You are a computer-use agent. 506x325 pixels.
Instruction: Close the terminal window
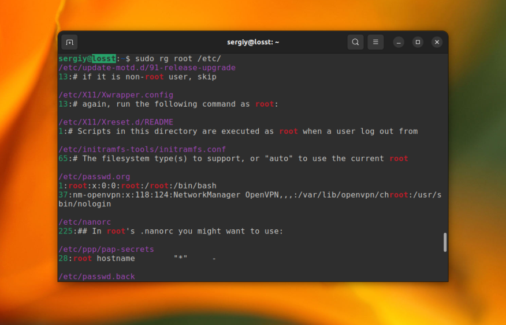pyautogui.click(x=437, y=42)
